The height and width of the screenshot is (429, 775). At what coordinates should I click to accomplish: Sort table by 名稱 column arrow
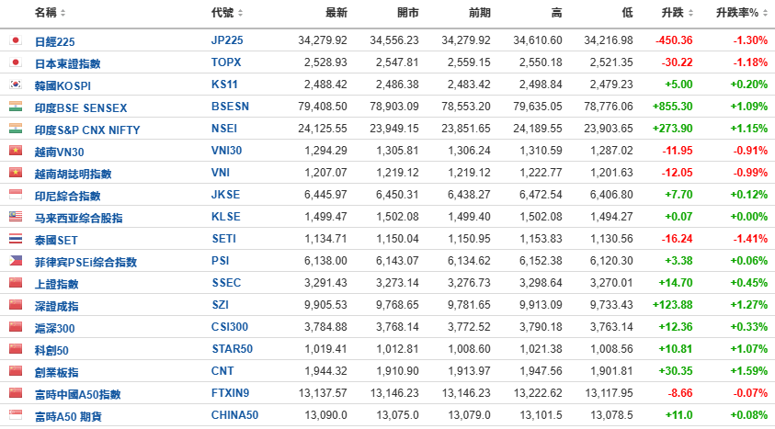point(63,13)
